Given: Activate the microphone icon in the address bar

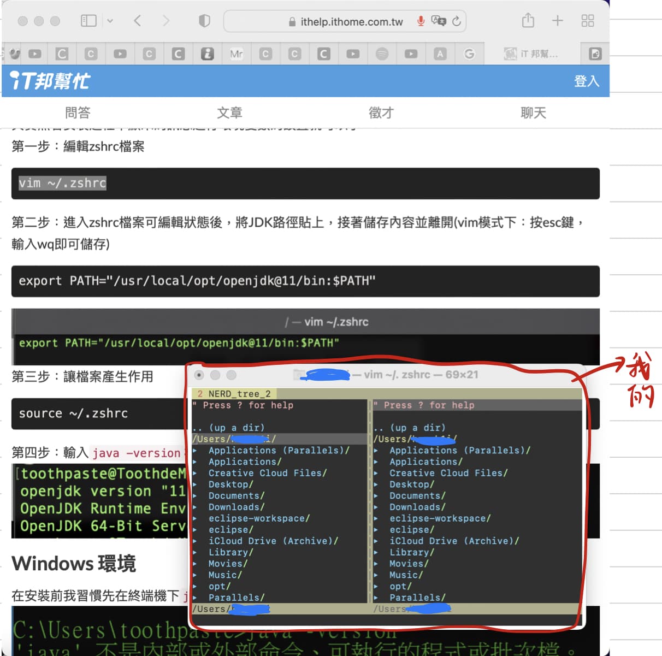Looking at the screenshot, I should tap(421, 22).
